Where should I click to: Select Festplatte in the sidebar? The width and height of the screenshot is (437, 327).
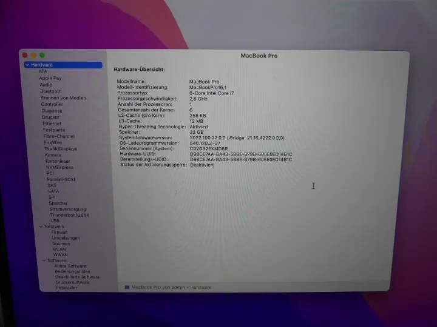[54, 130]
